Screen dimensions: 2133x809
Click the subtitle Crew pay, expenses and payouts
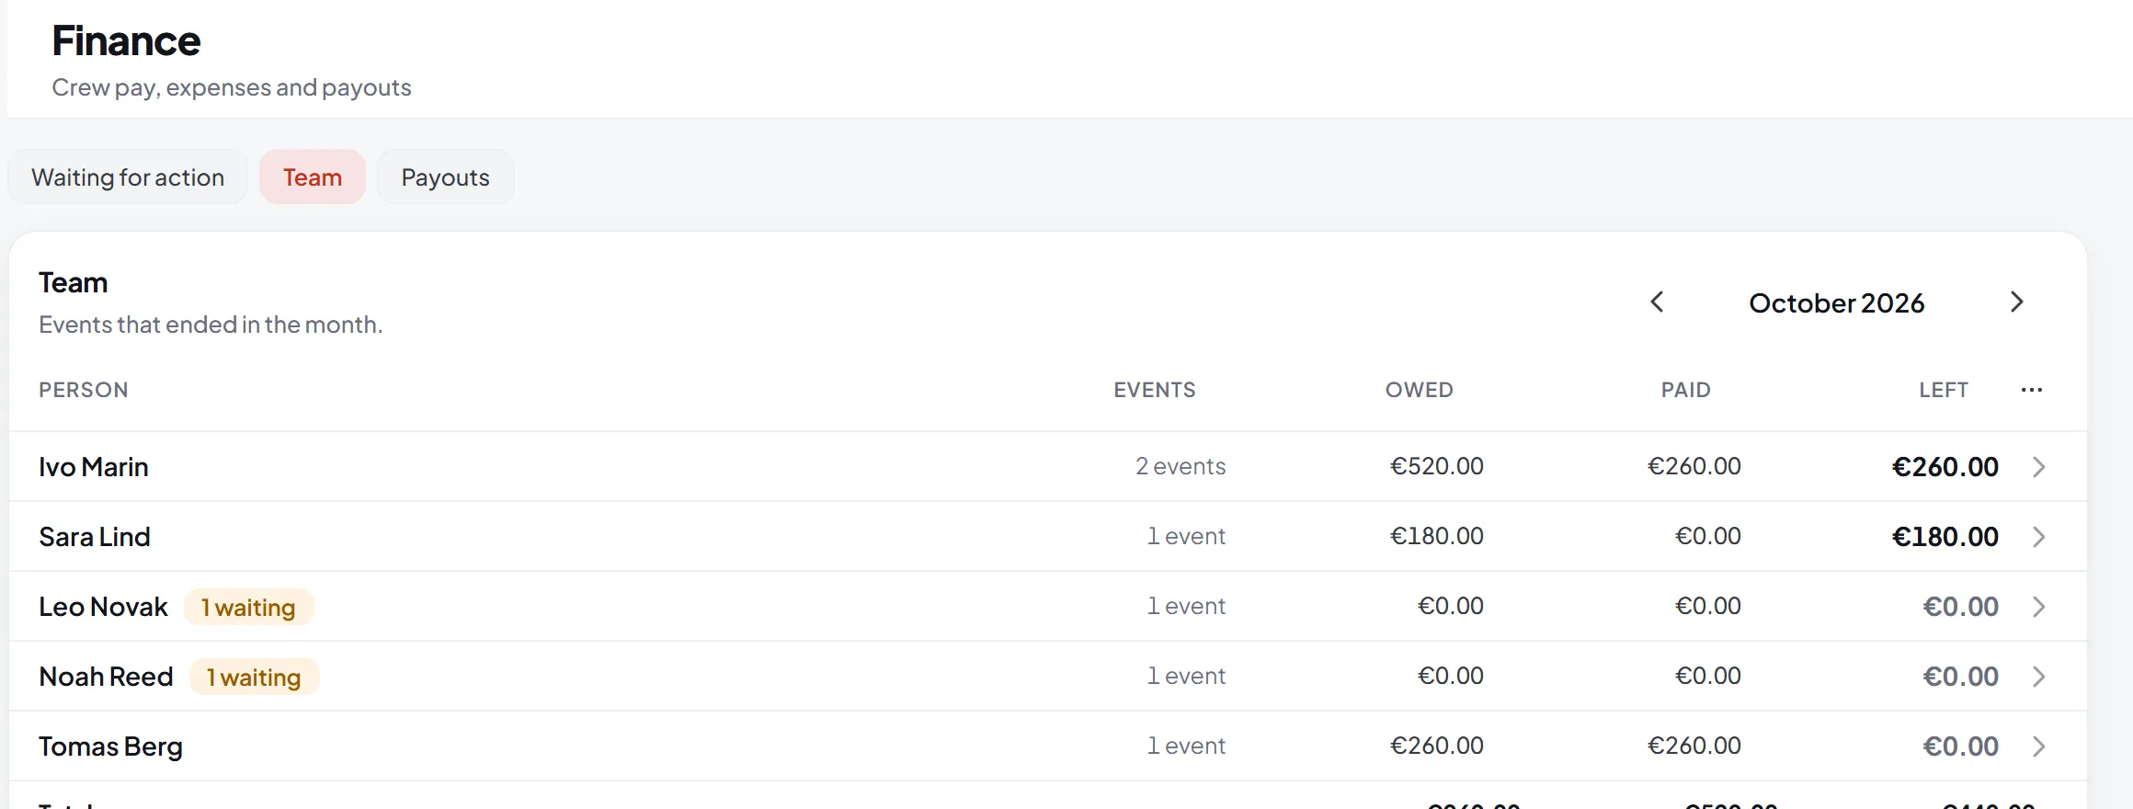(232, 87)
